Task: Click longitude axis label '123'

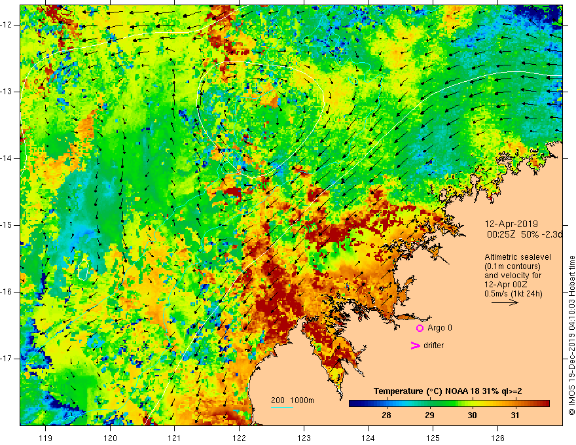Action: tap(304, 438)
